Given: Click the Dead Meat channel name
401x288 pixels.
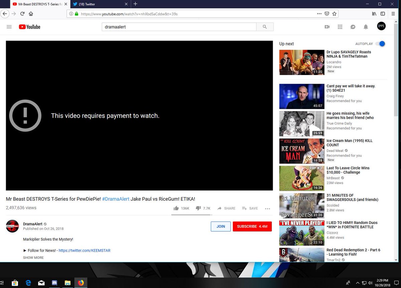Looking at the screenshot, I should coord(336,151).
